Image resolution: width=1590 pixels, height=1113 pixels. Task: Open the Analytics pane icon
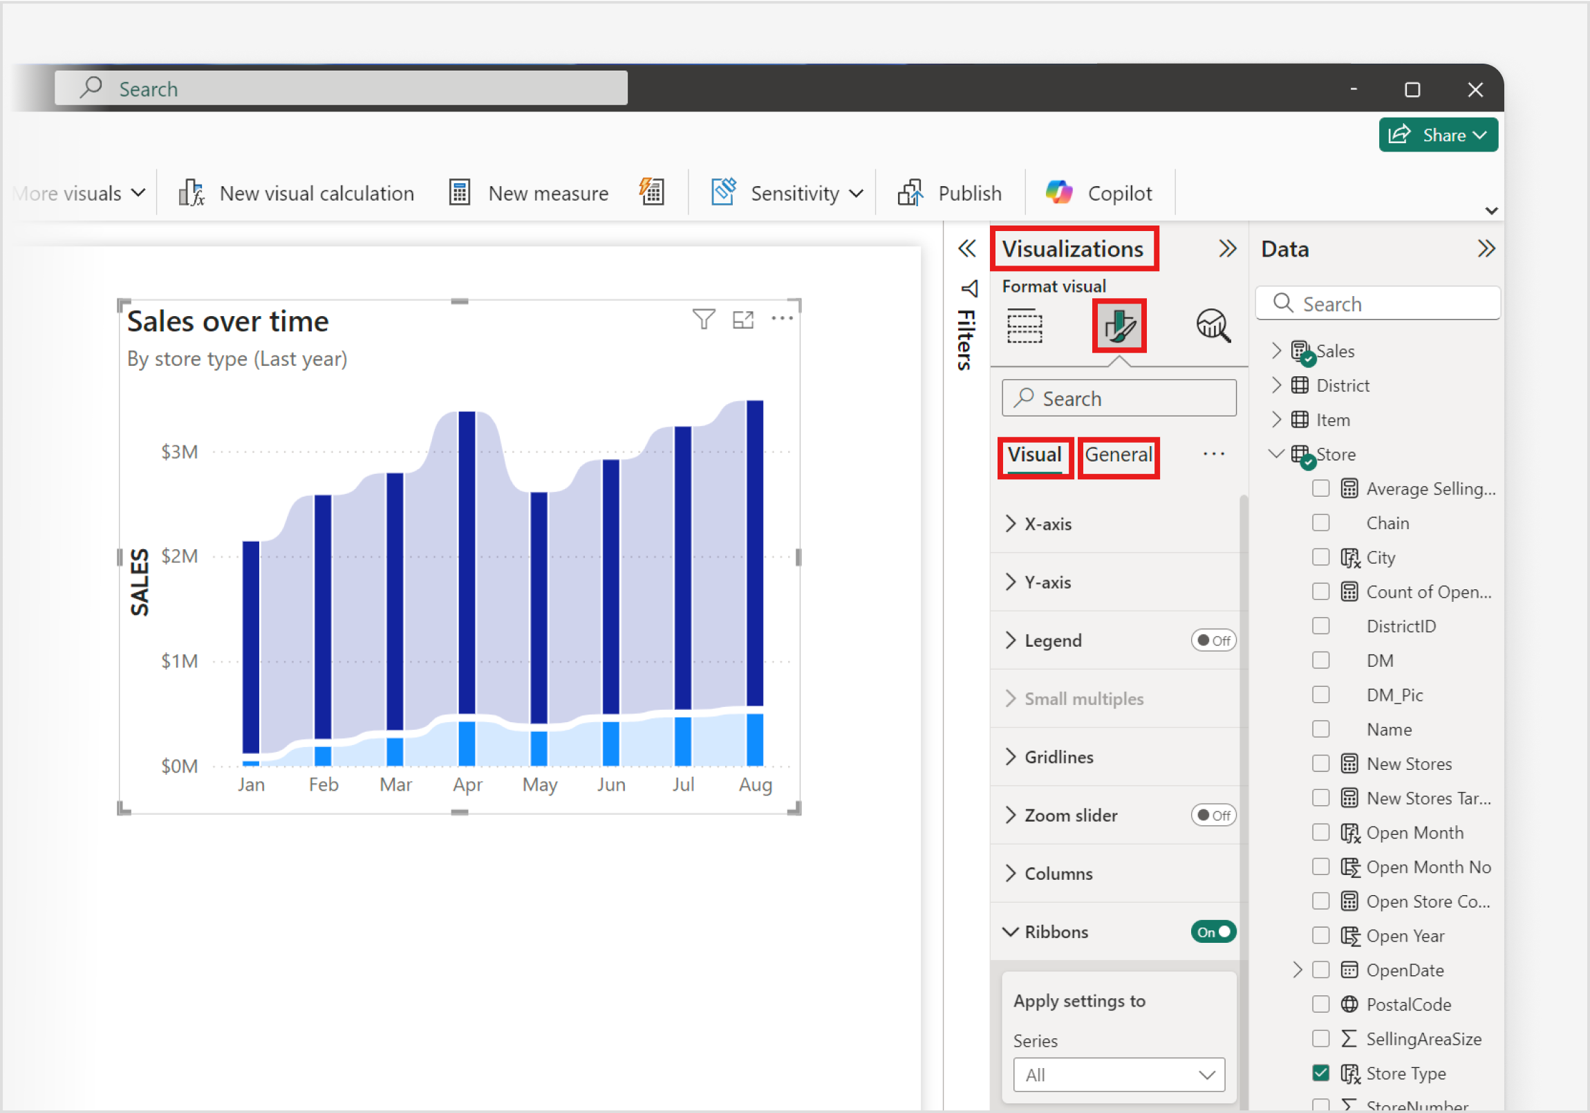click(1213, 325)
